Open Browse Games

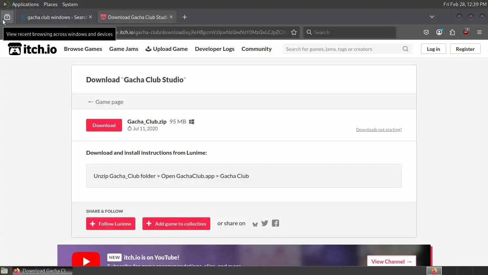[x=83, y=49]
